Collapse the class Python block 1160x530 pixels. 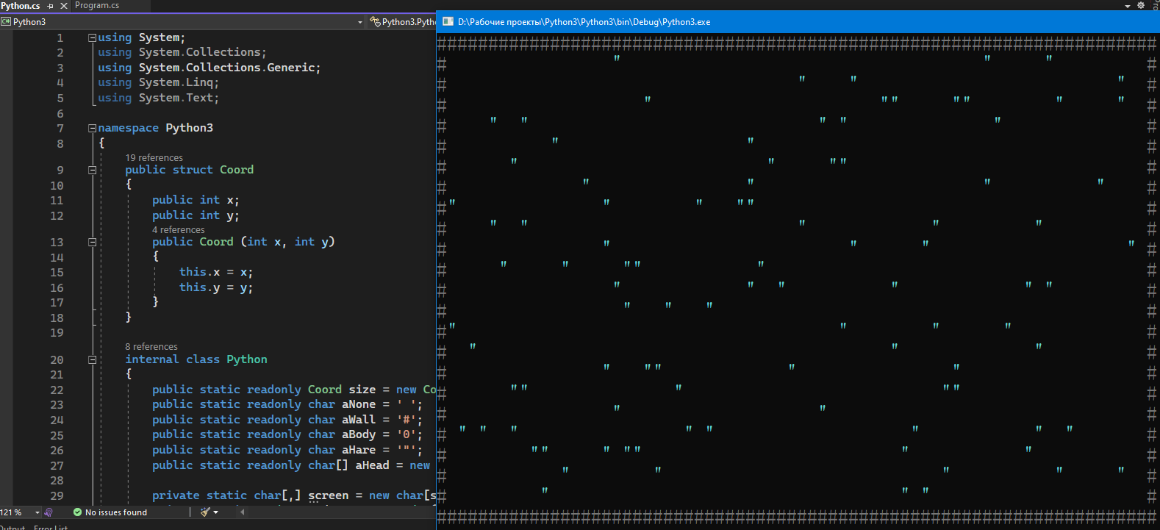(93, 359)
